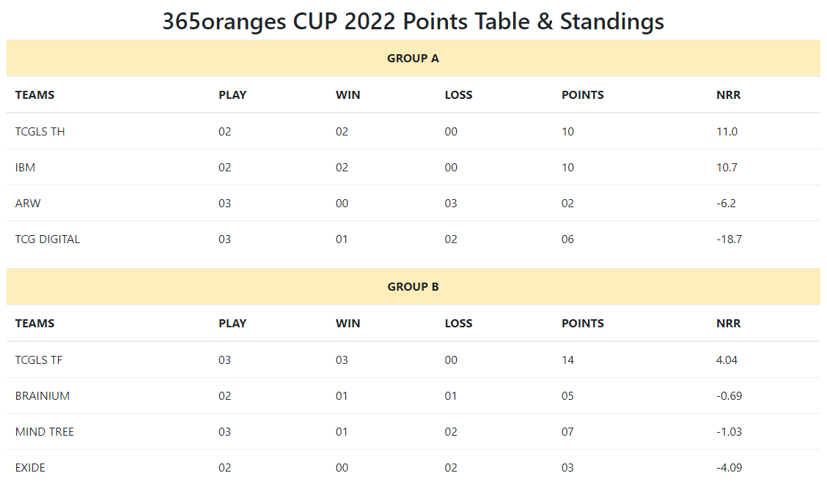Click the -18.7 NRR value
Viewport: 827px width, 484px height.
729,239
